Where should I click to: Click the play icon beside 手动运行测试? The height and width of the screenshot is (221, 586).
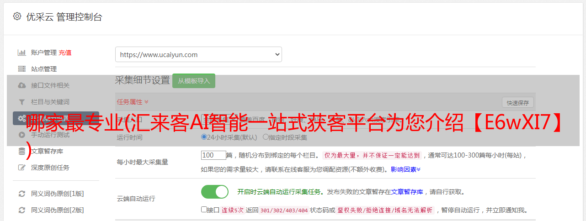pyautogui.click(x=21, y=135)
